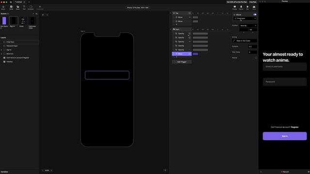The width and height of the screenshot is (310, 174).
Task: Select the Home scene thumbnail
Action: [x=23, y=21]
